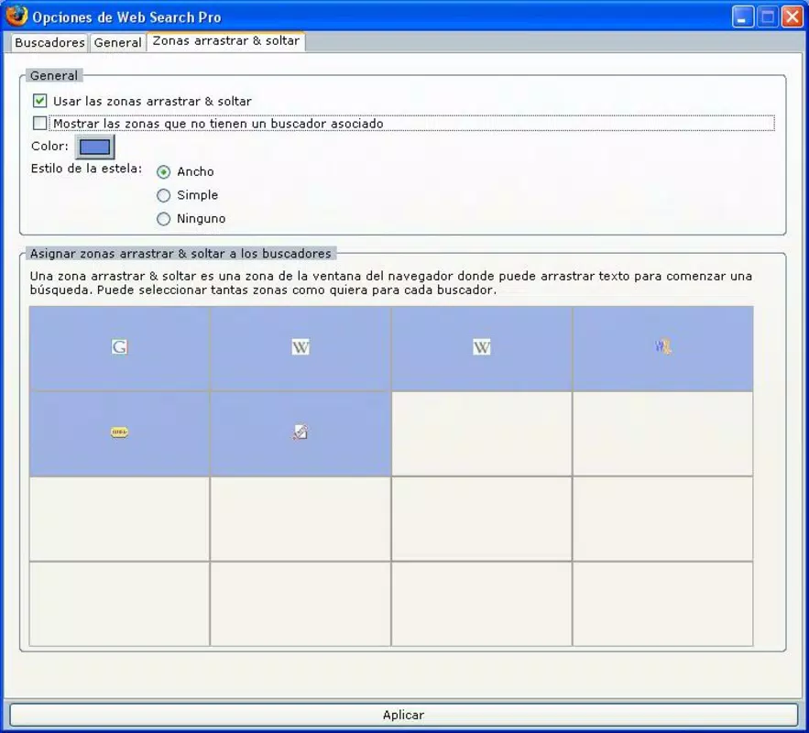Click the empty zone directly below the IMDb-style zone
Image resolution: width=809 pixels, height=733 pixels.
tap(119, 519)
